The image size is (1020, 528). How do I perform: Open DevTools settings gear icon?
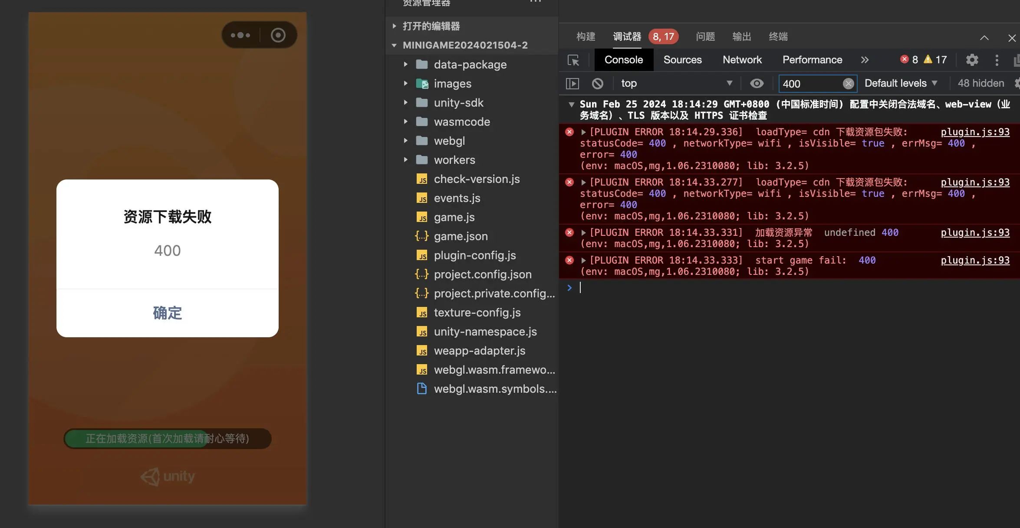972,60
